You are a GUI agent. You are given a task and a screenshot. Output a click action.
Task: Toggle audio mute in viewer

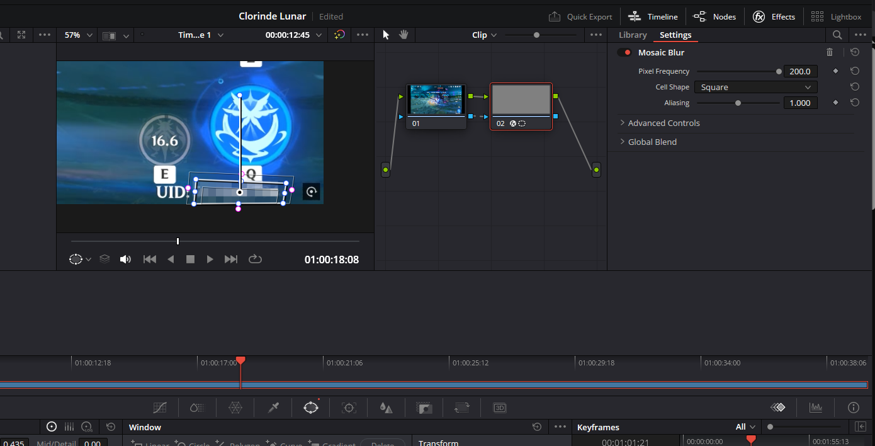click(126, 259)
